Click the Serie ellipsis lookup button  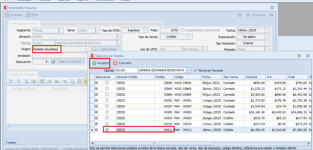(98, 30)
